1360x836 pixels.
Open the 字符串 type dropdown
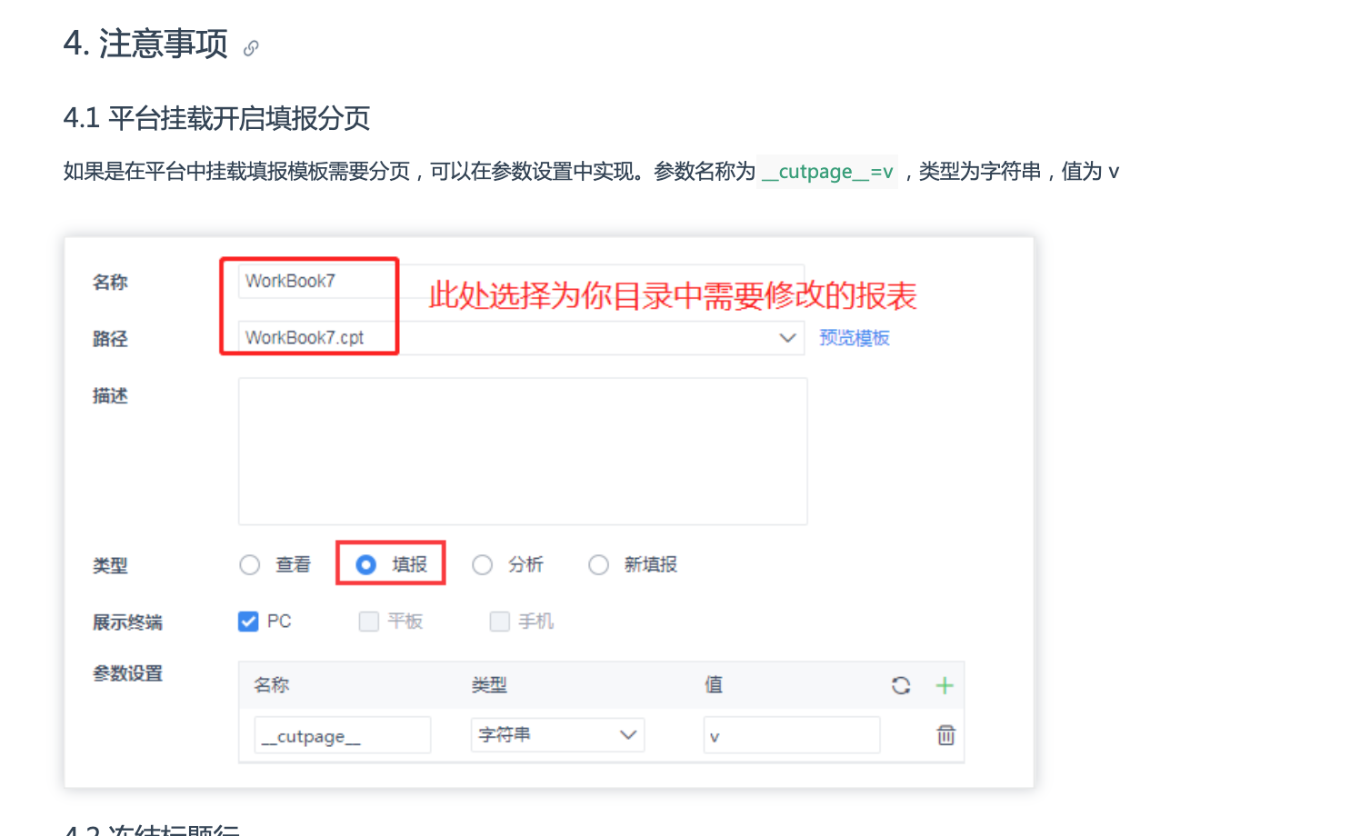click(557, 734)
